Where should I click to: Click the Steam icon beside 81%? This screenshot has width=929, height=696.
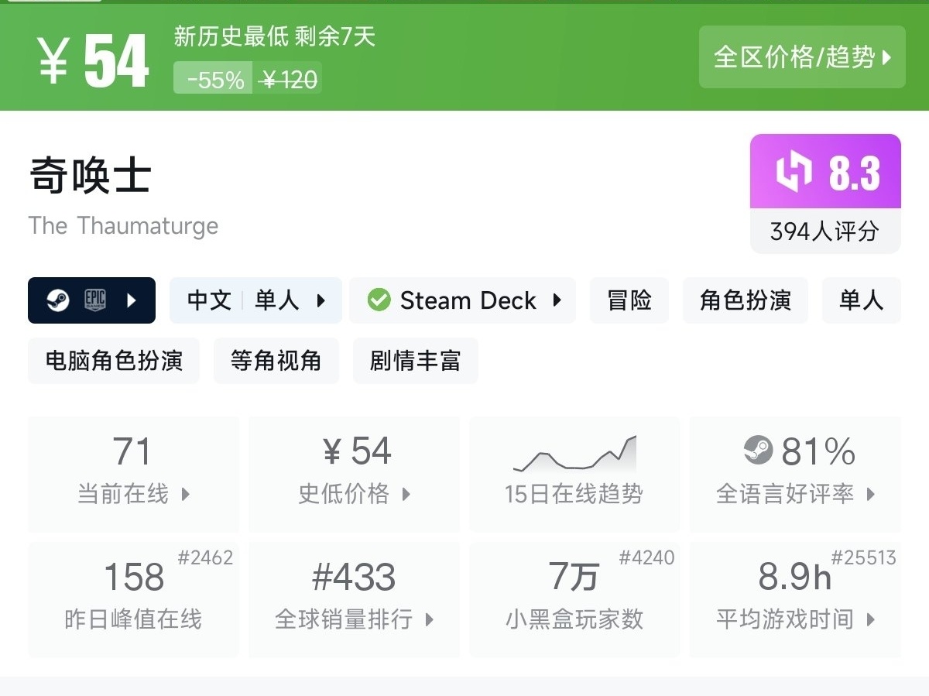pos(758,450)
